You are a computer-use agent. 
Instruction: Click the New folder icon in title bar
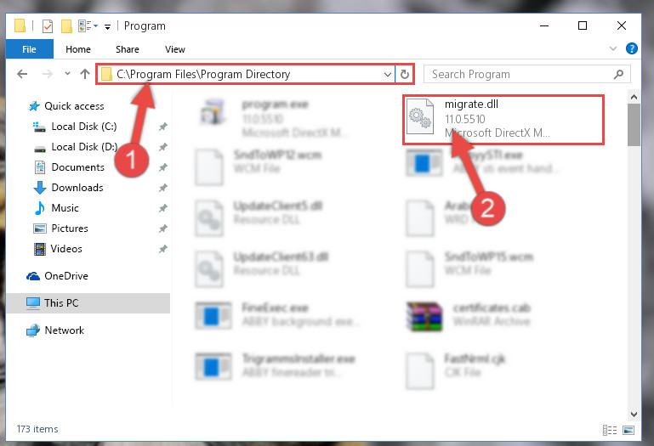(66, 26)
